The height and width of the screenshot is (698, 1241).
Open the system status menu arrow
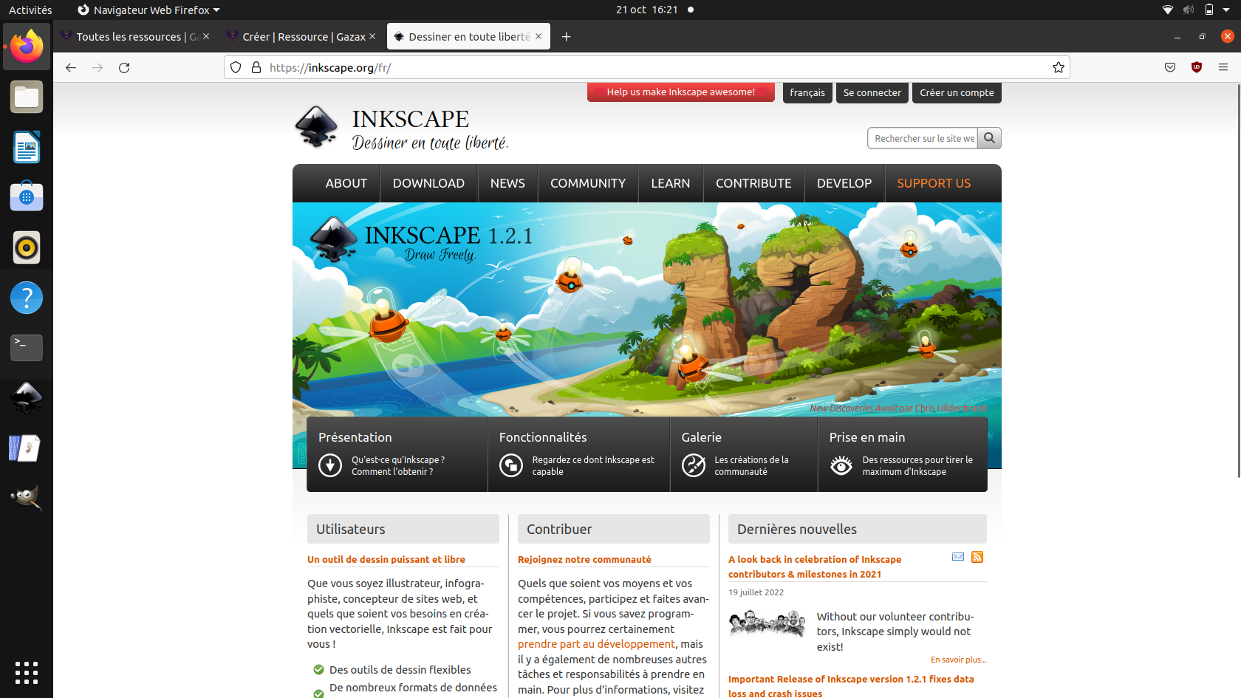1226,10
